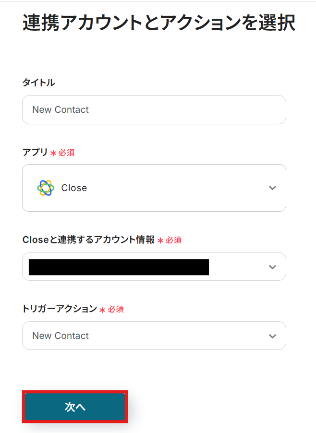Click the 必須 marker beside アカウント情報
The width and height of the screenshot is (316, 433).
click(174, 241)
